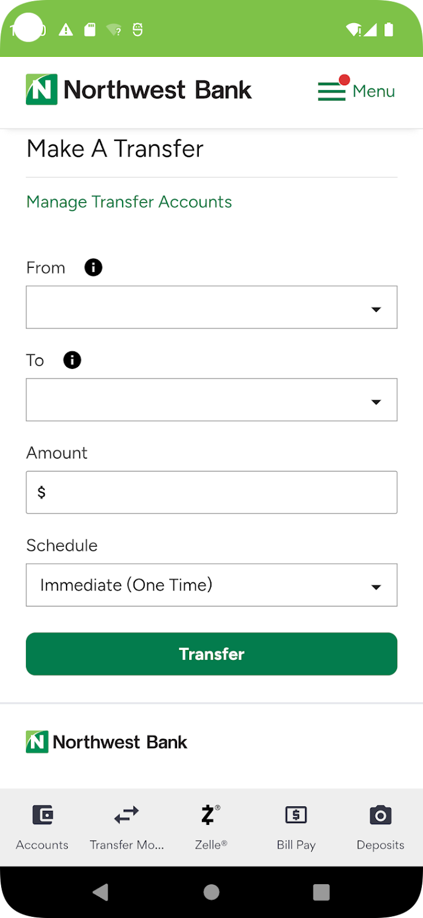Screen dimensions: 423x918
Task: Expand the To account dropdown
Action: coord(211,400)
